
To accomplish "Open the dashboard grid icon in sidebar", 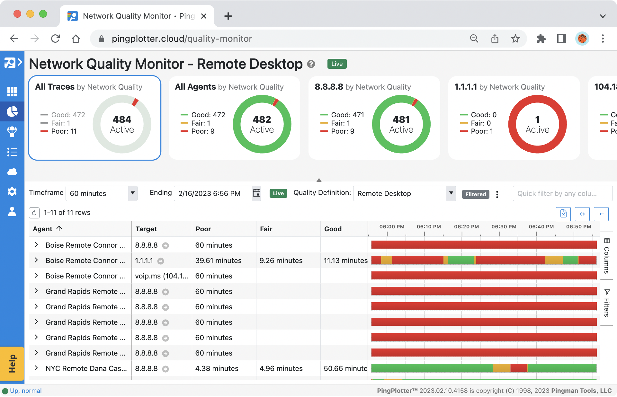I will pos(12,92).
